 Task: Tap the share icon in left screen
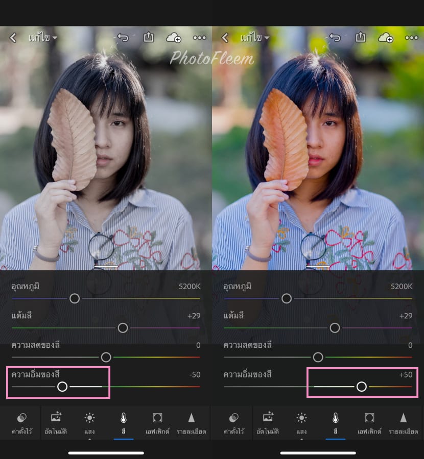(149, 37)
